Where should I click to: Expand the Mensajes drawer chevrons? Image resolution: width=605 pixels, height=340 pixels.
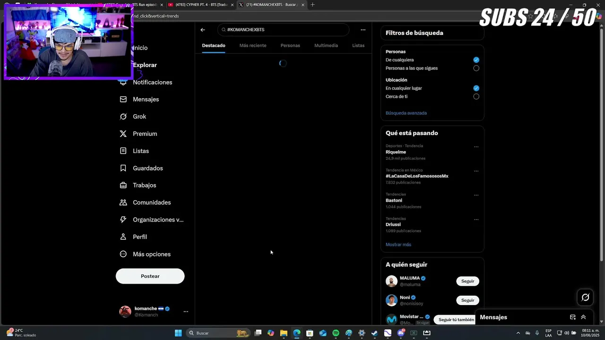click(583, 317)
